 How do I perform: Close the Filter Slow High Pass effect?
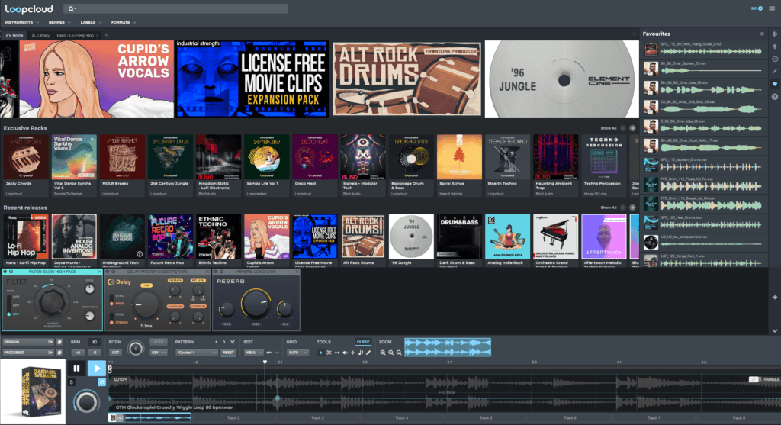(99, 272)
